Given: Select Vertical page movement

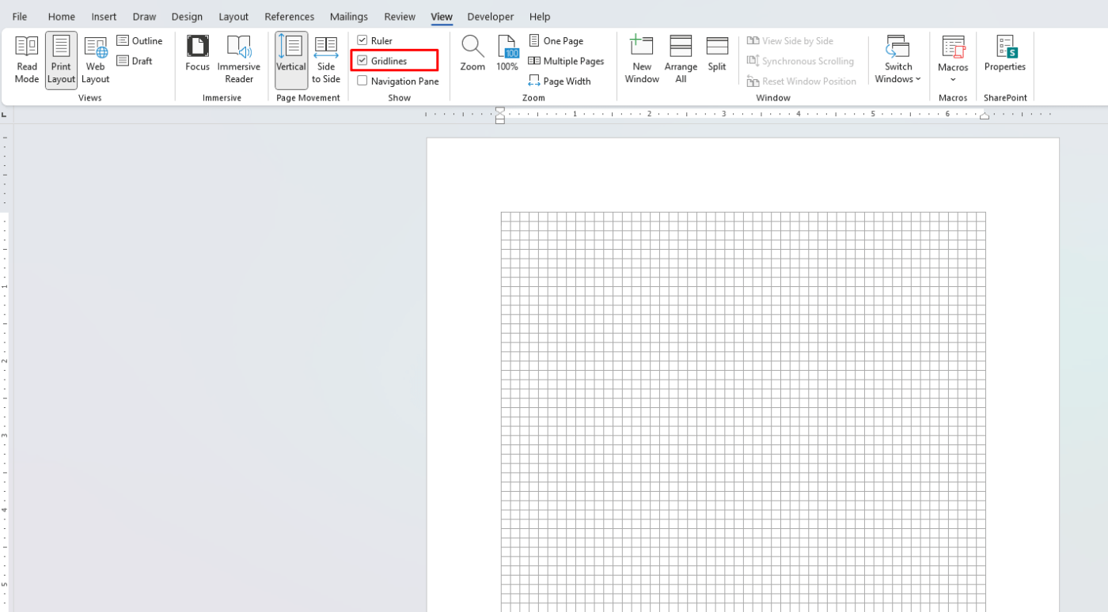Looking at the screenshot, I should click(291, 60).
